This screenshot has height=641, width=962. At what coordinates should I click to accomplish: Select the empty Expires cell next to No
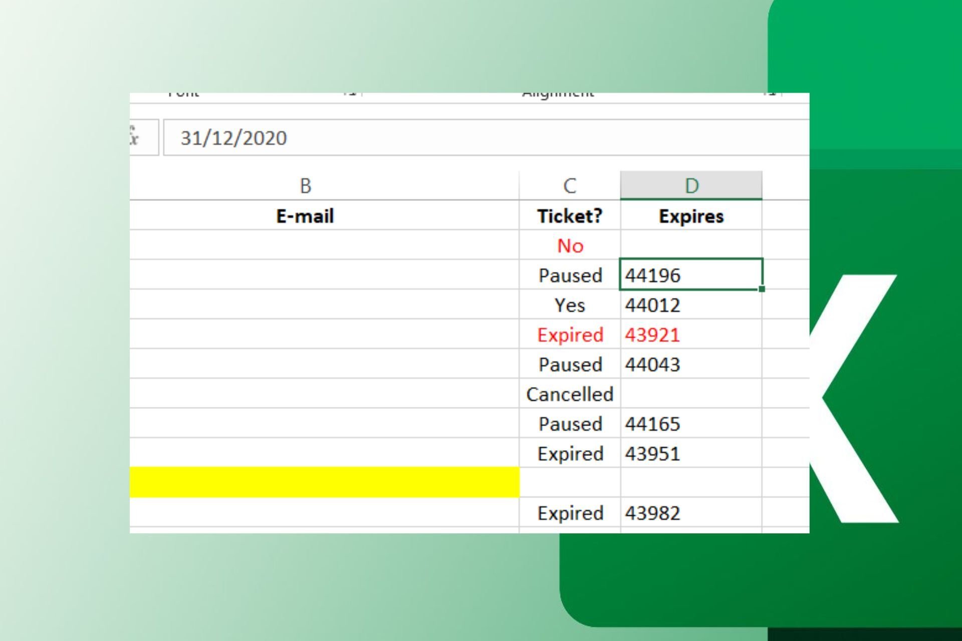click(x=691, y=245)
